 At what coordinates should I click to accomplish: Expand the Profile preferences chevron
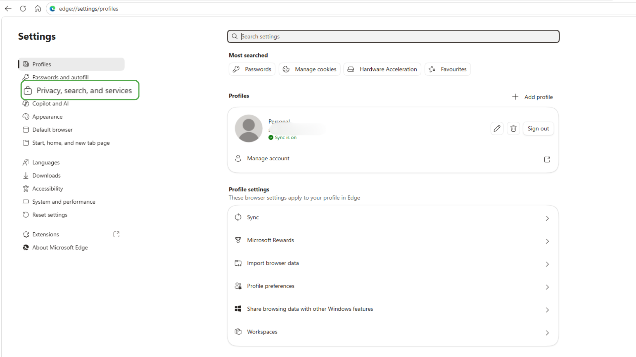tap(547, 287)
